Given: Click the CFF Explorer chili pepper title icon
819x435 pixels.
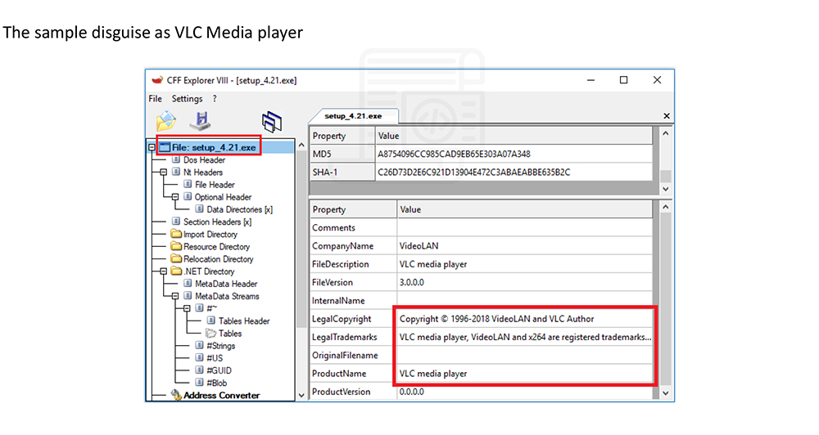Looking at the screenshot, I should coord(156,80).
